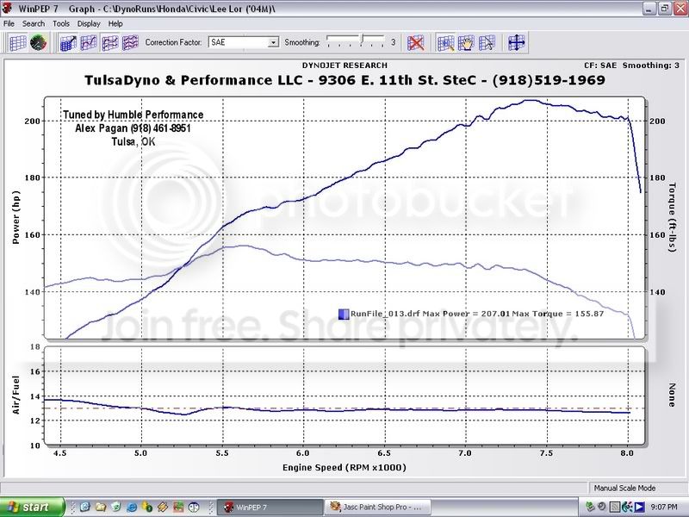This screenshot has height=517, width=689.
Task: Click the Windows Start button
Action: (31, 508)
